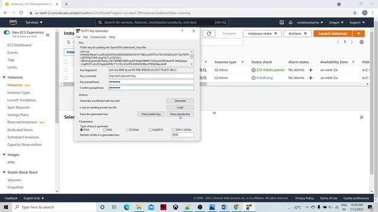The image size is (378, 212).
Task: Open the Conversions menu in PuTTY Key Generator
Action: 98,37
